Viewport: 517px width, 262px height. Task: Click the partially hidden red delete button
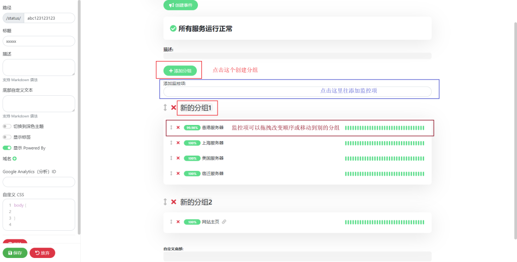15,241
